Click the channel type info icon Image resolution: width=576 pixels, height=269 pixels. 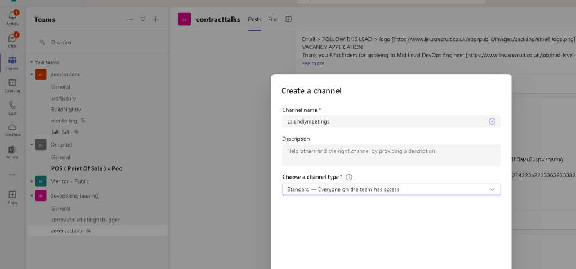[349, 177]
